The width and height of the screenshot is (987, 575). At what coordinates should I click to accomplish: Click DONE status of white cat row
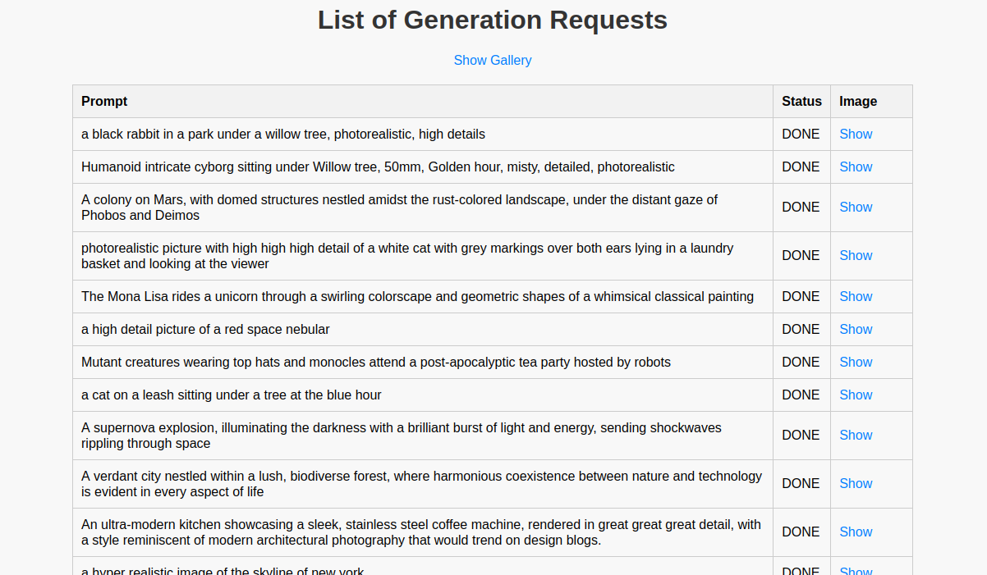click(801, 255)
